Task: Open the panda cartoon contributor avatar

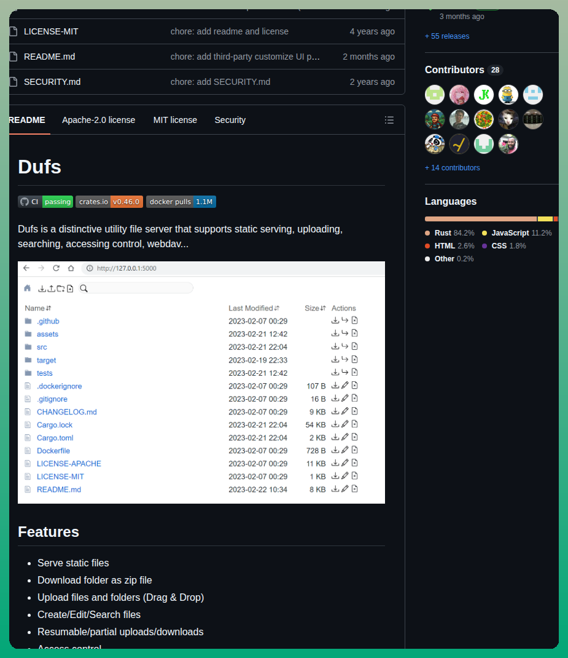Action: (x=435, y=145)
